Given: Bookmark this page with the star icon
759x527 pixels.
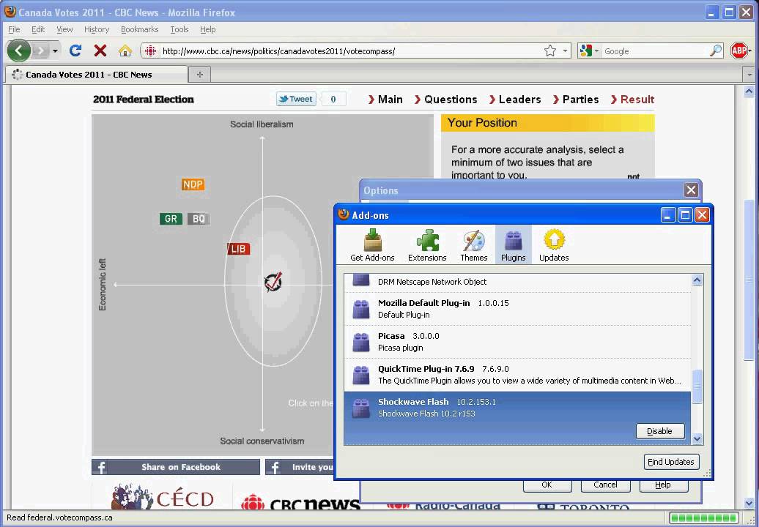Looking at the screenshot, I should click(550, 51).
